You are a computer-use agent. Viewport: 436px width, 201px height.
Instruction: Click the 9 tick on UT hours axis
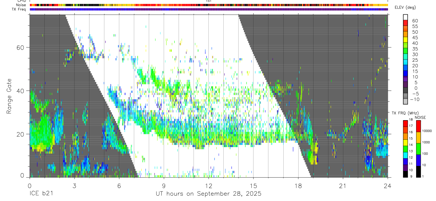[164, 186]
